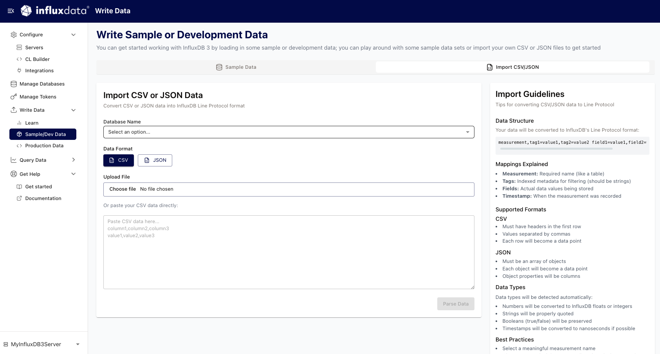Image resolution: width=660 pixels, height=354 pixels.
Task: Click the file icon in the JSON button
Action: point(147,160)
